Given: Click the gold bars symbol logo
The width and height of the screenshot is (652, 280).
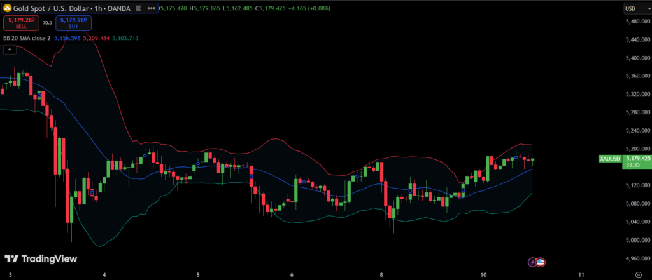Looking at the screenshot, I should 7,8.
